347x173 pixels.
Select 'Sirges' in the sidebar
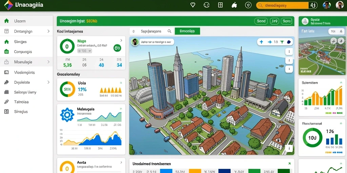(26, 42)
